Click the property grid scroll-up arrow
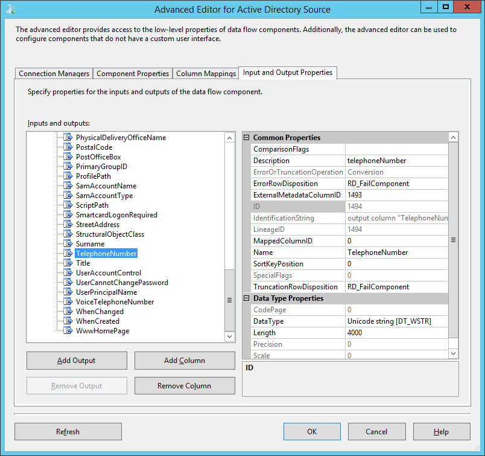This screenshot has height=456, width=485. pos(453,137)
